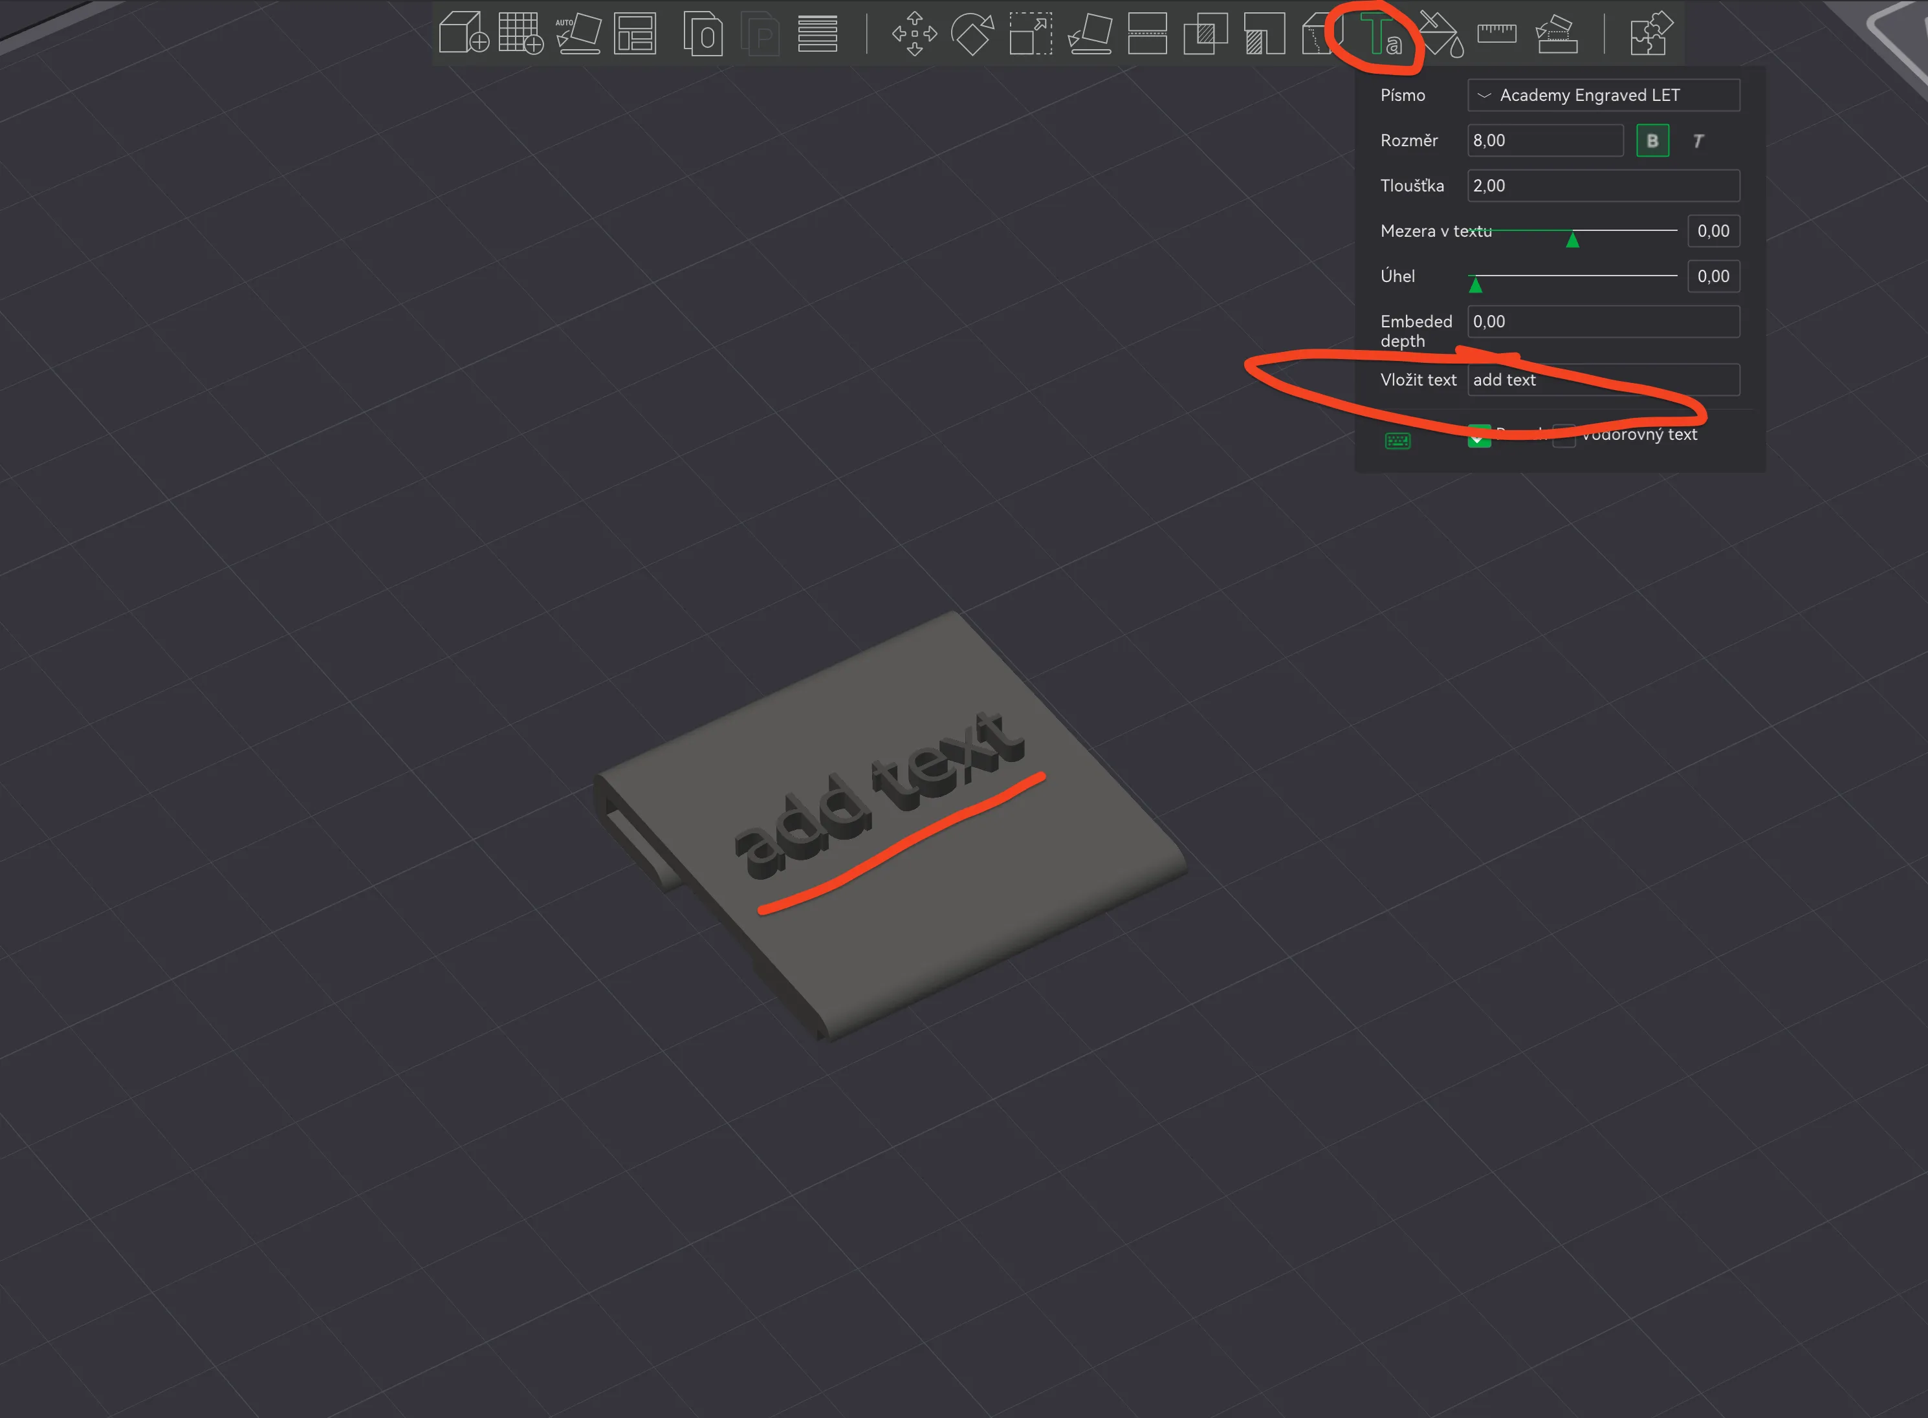
Task: Select the Scale tool
Action: click(1031, 34)
